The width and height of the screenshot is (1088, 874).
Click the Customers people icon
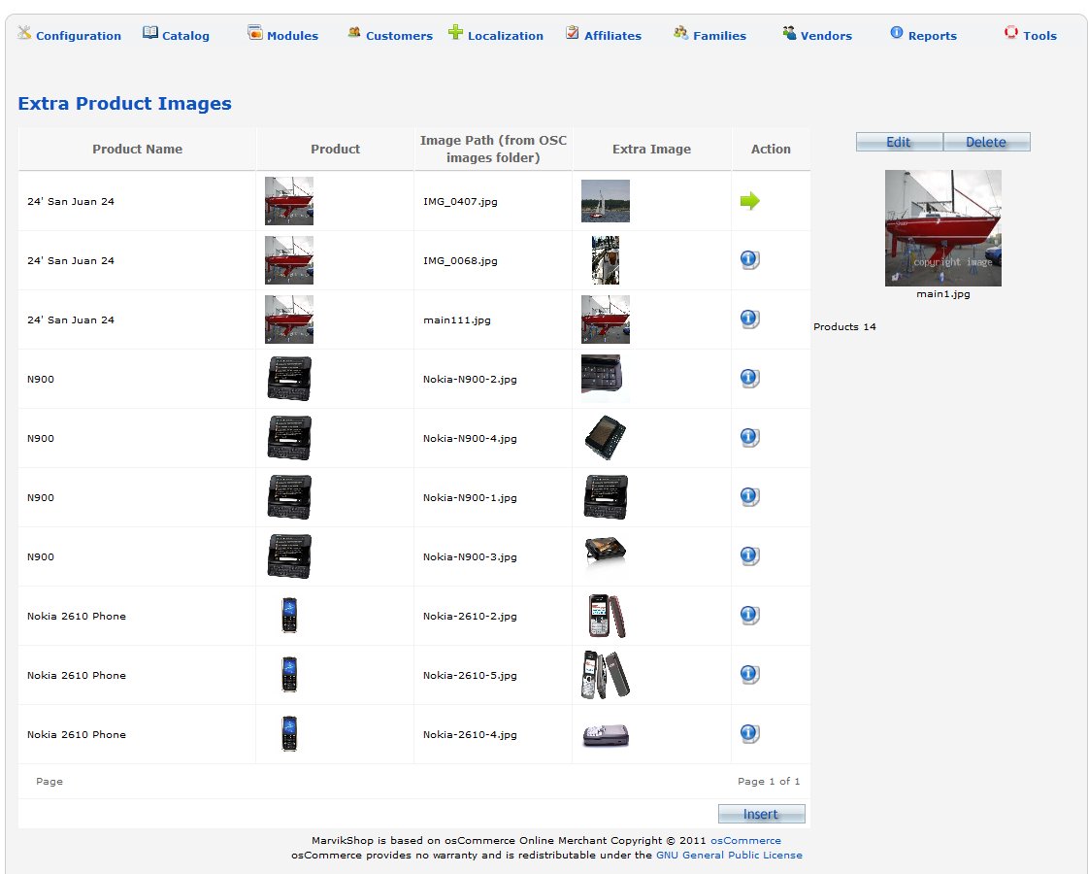click(x=354, y=32)
